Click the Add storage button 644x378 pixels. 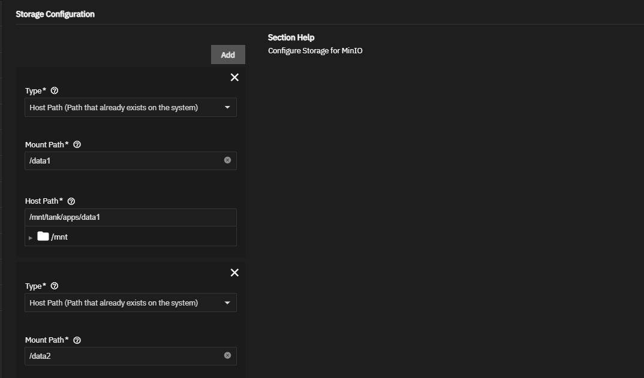tap(228, 55)
